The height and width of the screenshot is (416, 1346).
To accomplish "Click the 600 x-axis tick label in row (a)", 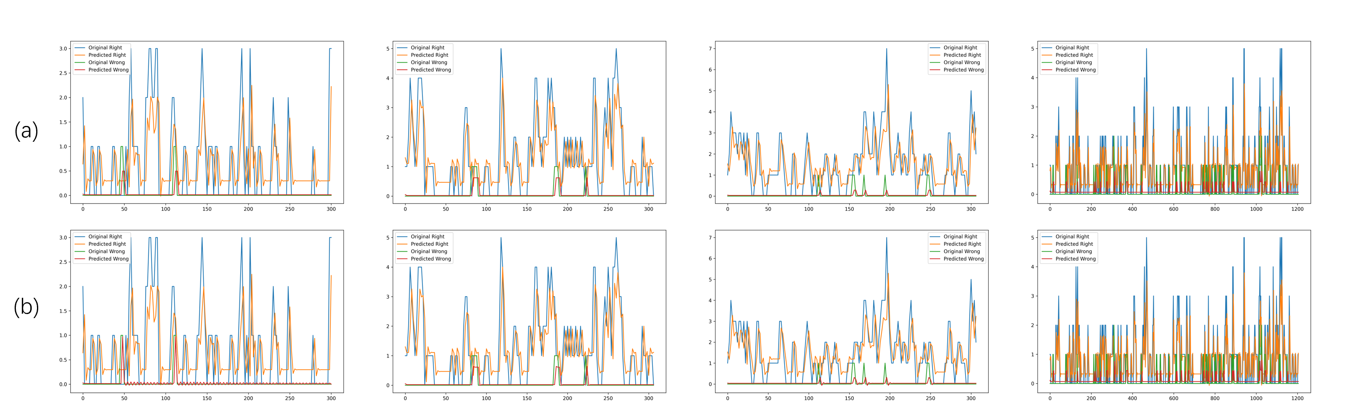I will tap(1174, 209).
